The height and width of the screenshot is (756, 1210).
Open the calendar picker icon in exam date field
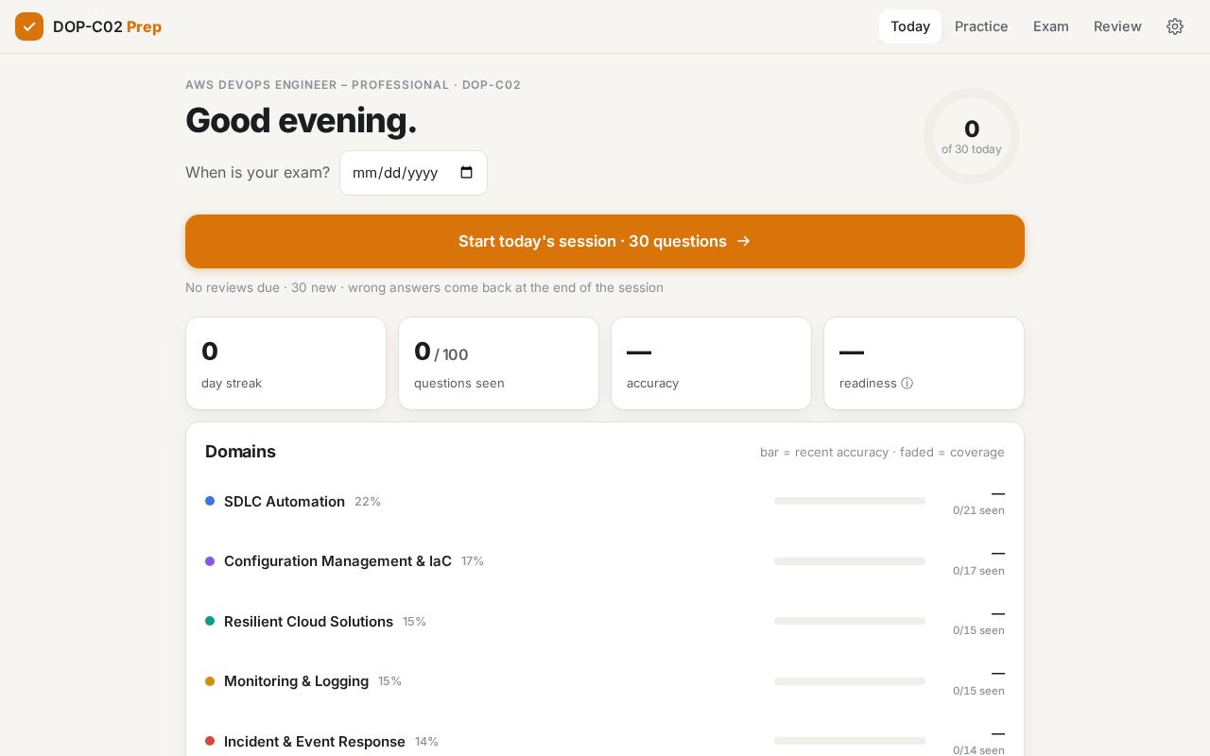point(466,173)
